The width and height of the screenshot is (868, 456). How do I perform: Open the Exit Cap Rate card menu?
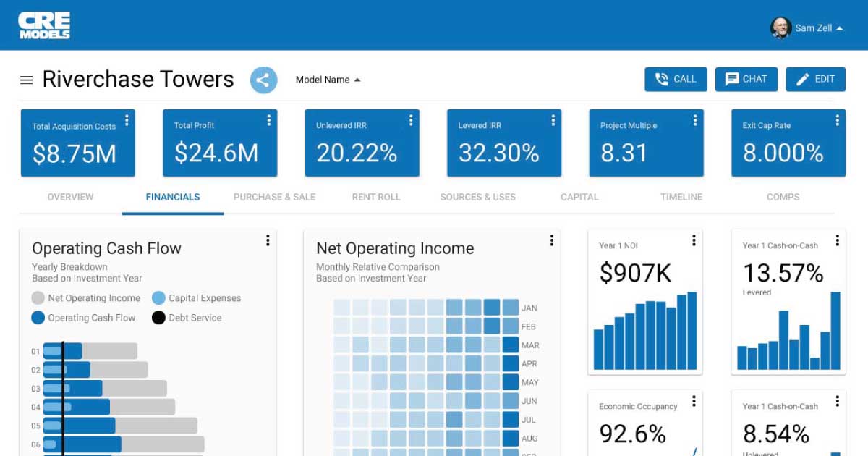[x=838, y=120]
